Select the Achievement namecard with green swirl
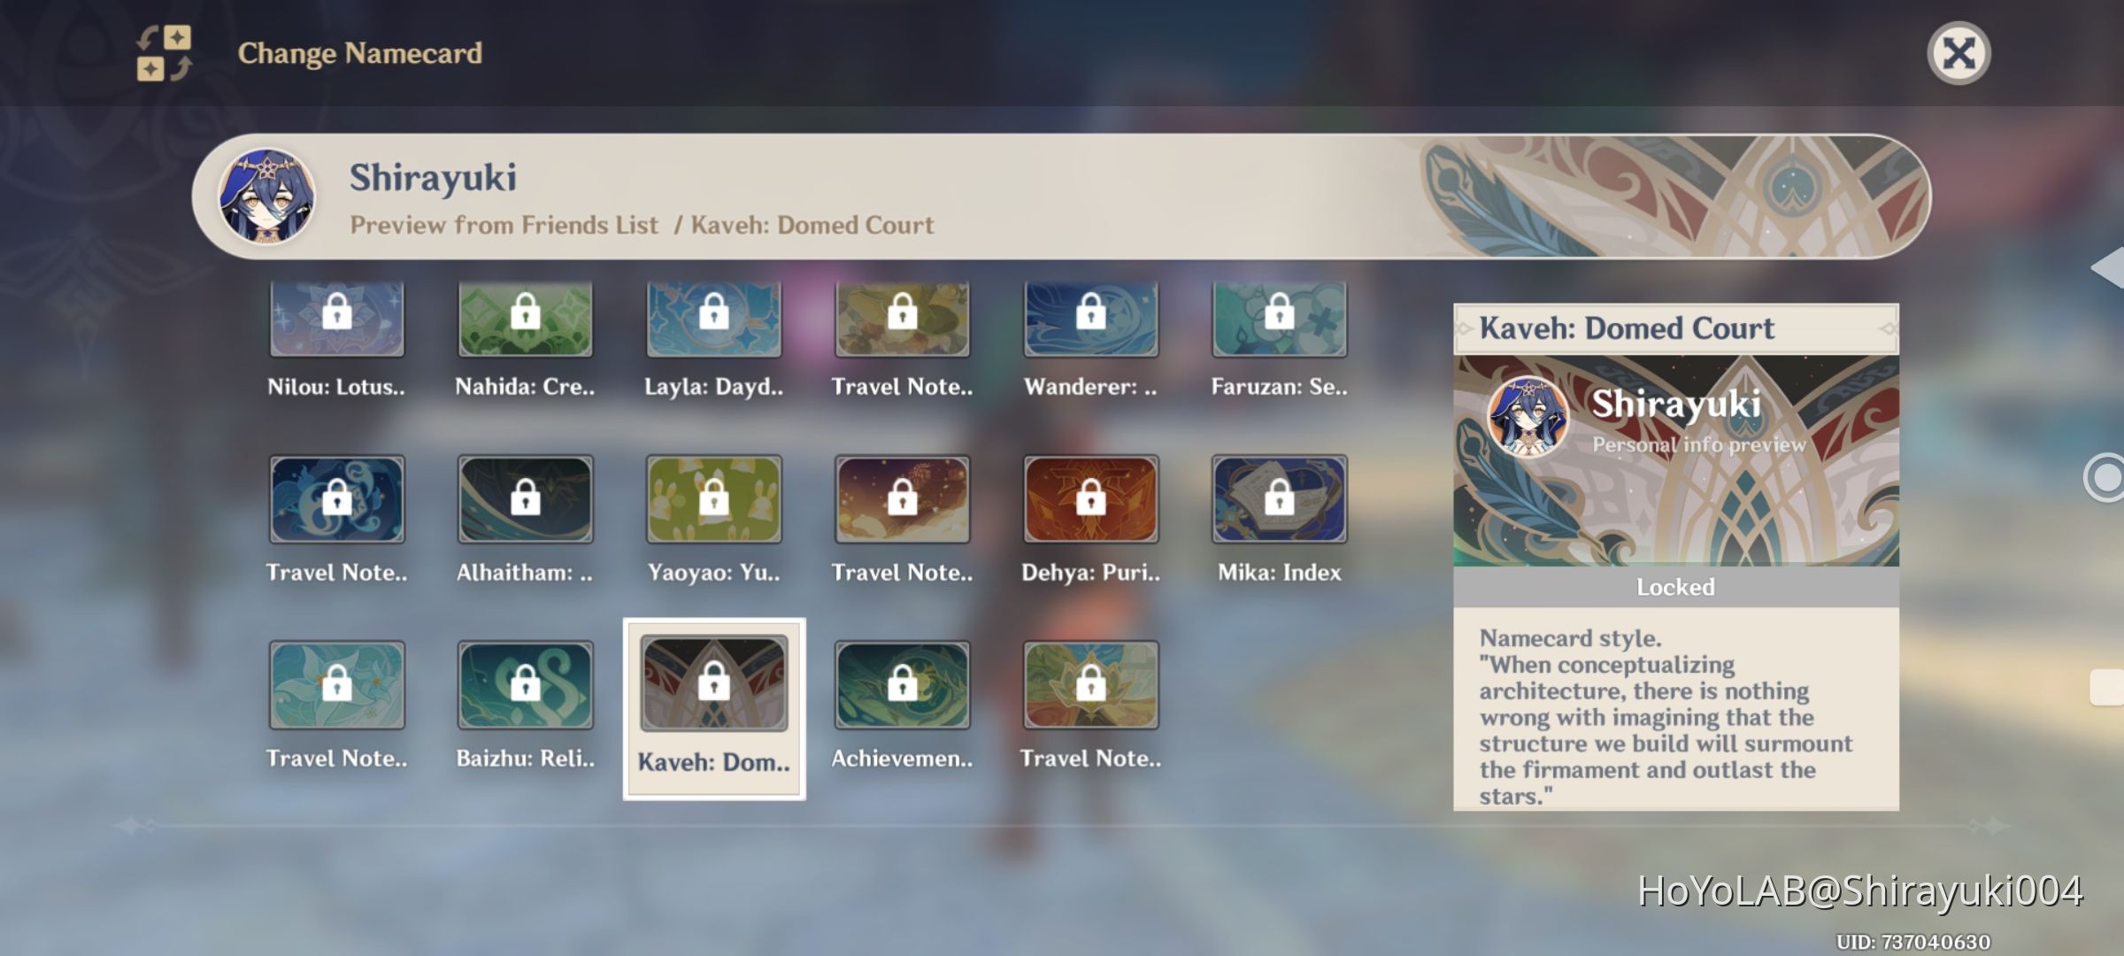Viewport: 2124px width, 956px height. pos(902,685)
